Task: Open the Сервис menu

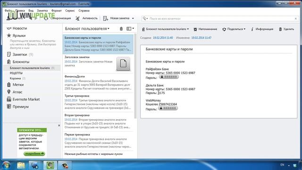Action: coord(70,10)
